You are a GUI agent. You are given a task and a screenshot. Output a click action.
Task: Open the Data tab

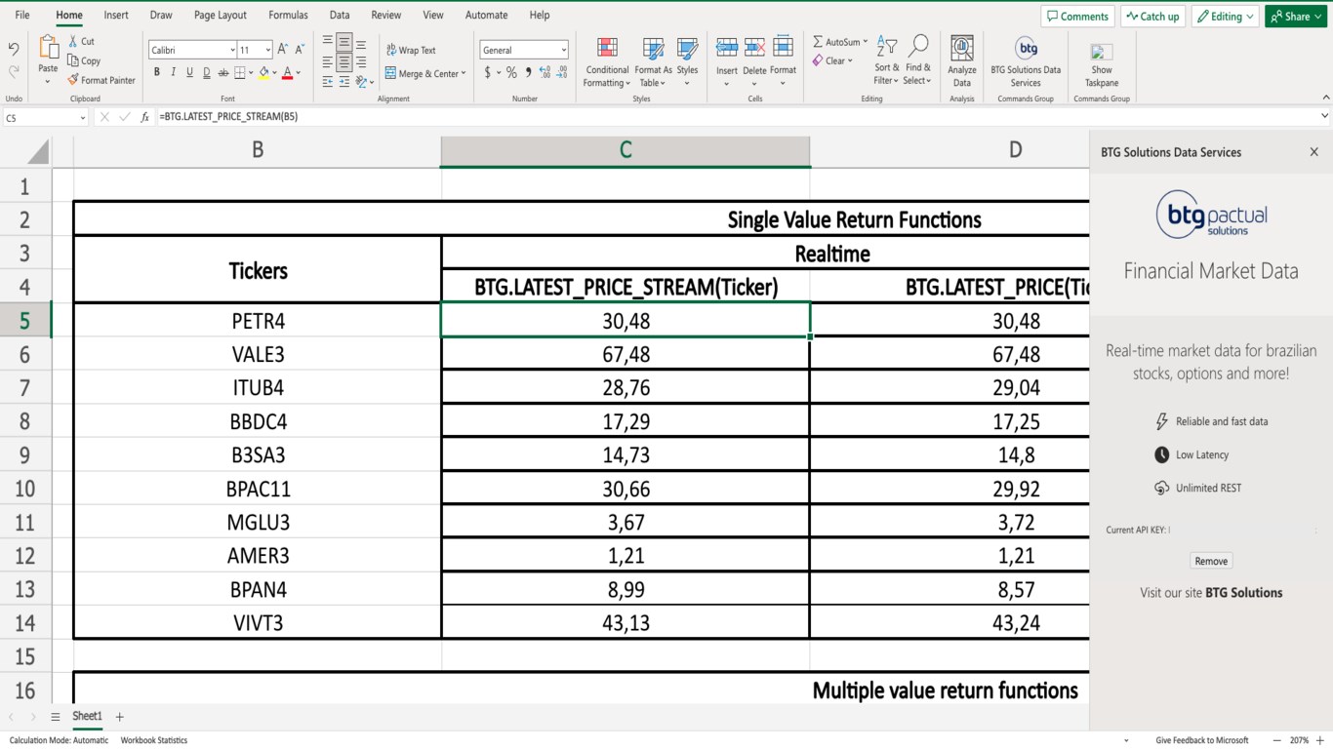tap(340, 16)
